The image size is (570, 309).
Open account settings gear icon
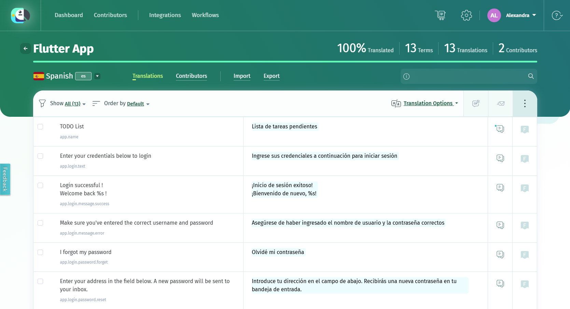(467, 15)
